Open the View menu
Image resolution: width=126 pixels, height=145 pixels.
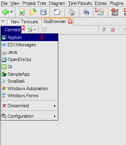15,3
